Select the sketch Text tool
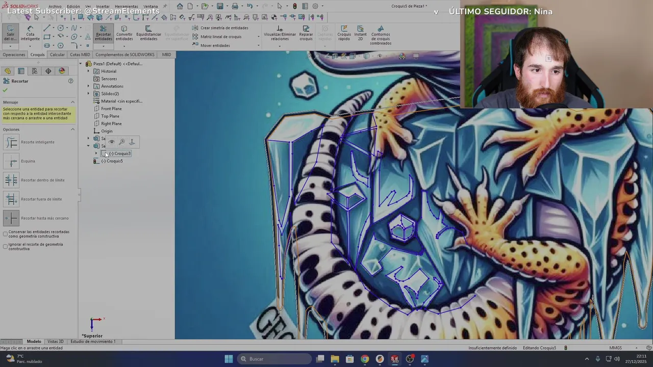The image size is (653, 367). (x=88, y=37)
